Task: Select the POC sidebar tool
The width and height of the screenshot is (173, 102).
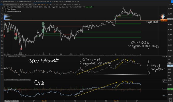Action: click(x=2, y=68)
